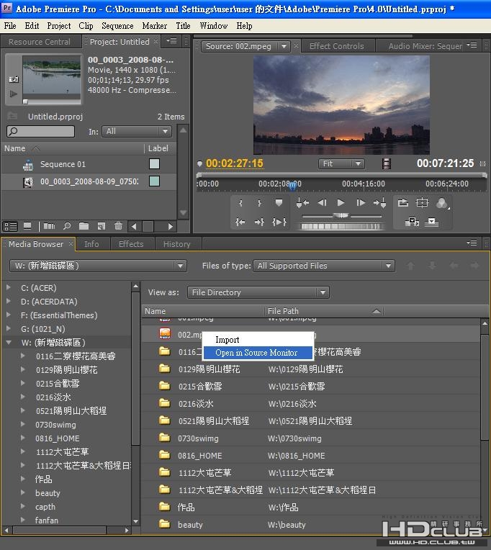Switch Project panel to List view
The height and width of the screenshot is (550, 491).
click(10, 226)
